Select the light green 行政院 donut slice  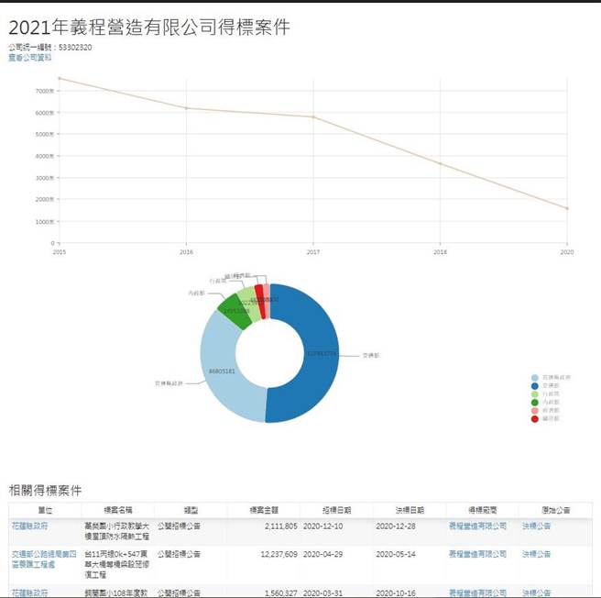click(249, 302)
